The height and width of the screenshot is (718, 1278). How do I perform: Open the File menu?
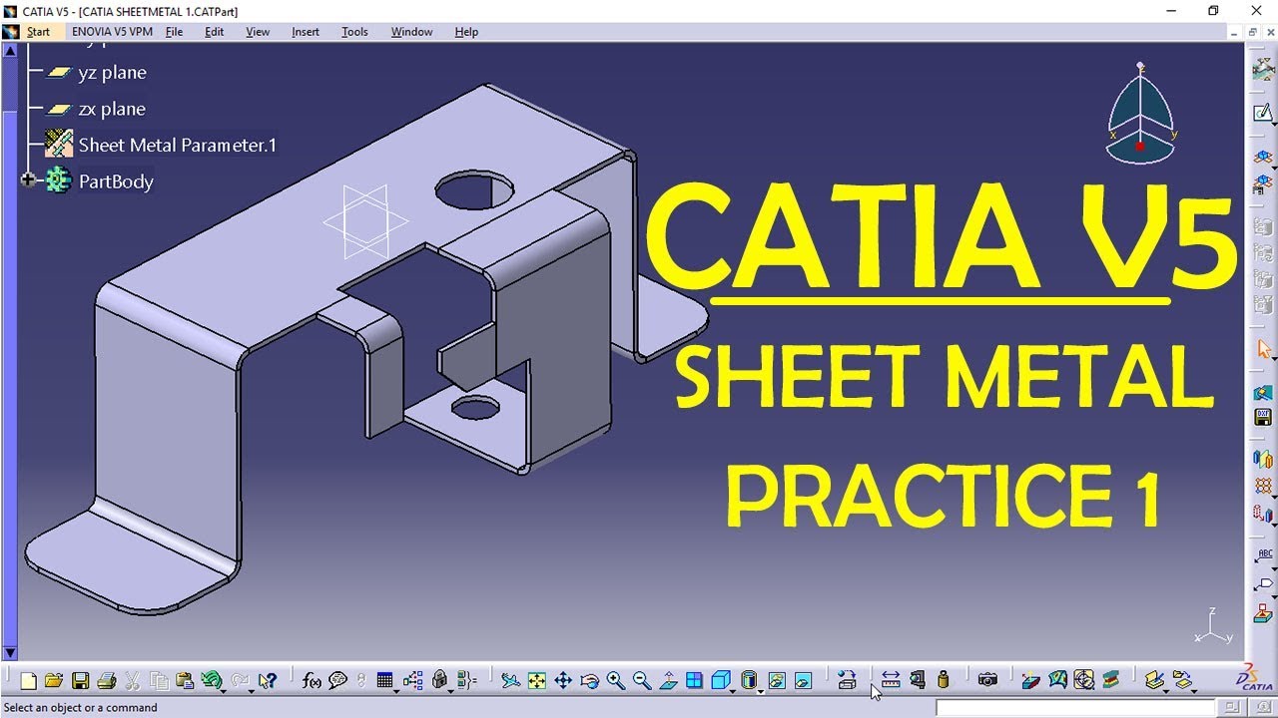[x=174, y=32]
